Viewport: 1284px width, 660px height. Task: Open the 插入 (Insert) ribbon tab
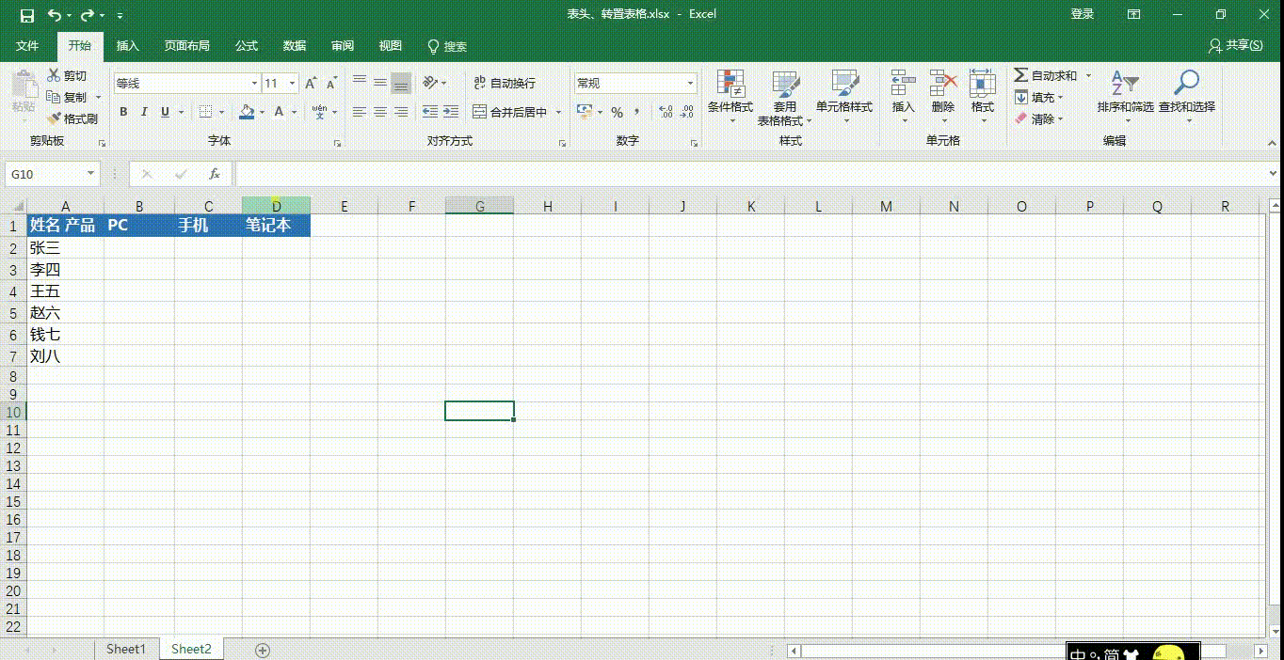[x=127, y=46]
